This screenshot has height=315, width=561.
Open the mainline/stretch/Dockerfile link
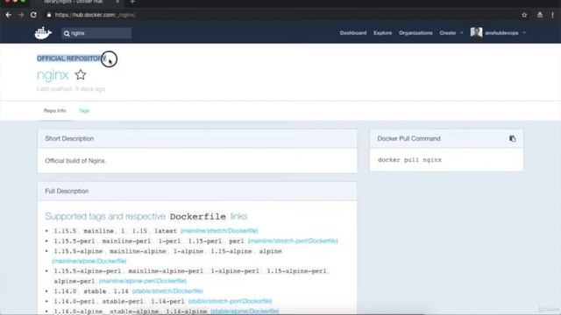coord(219,231)
